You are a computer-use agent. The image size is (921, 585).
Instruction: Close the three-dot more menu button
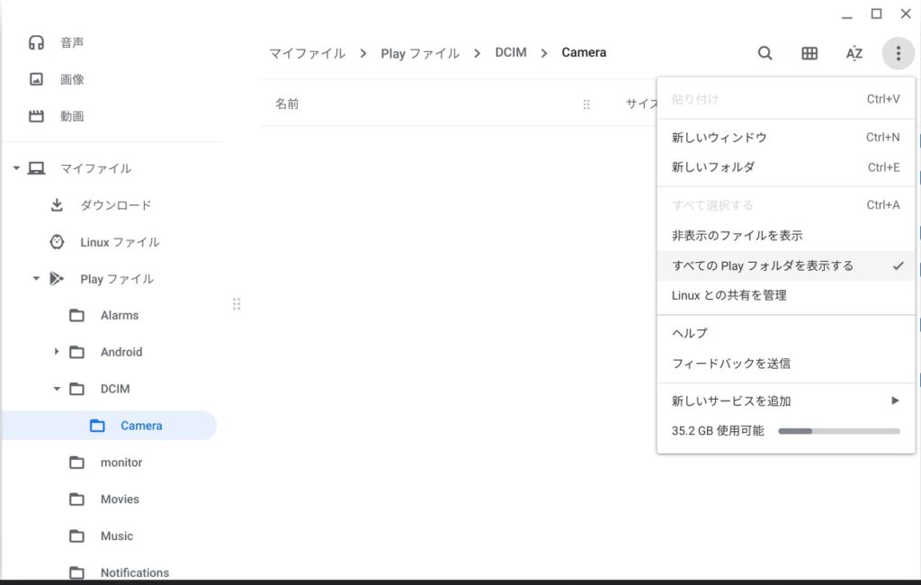pos(899,53)
